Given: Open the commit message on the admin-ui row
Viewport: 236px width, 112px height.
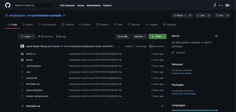Looking at the screenshot, I should coord(95,54).
